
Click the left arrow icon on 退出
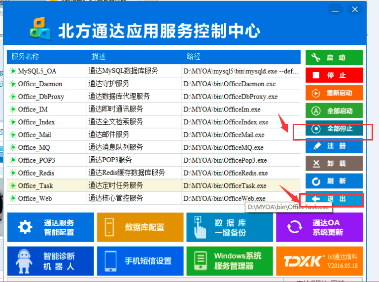(316, 199)
